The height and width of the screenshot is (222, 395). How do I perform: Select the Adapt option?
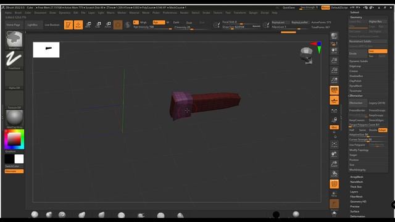[x=383, y=130]
